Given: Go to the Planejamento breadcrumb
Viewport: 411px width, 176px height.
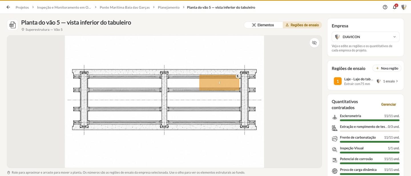Looking at the screenshot, I should click(169, 7).
